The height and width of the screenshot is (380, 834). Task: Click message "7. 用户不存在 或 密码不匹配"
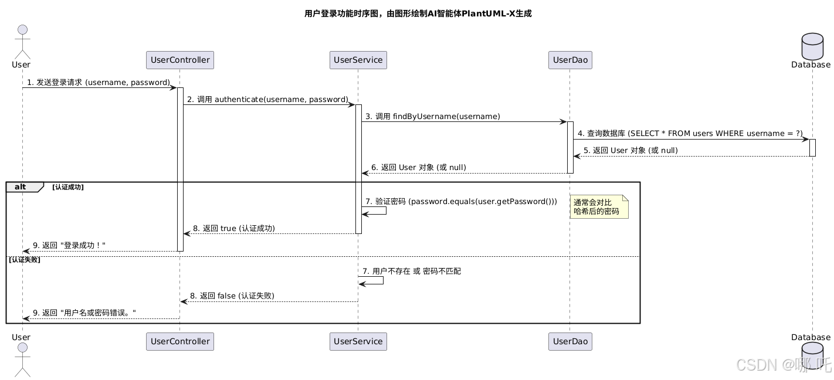412,272
